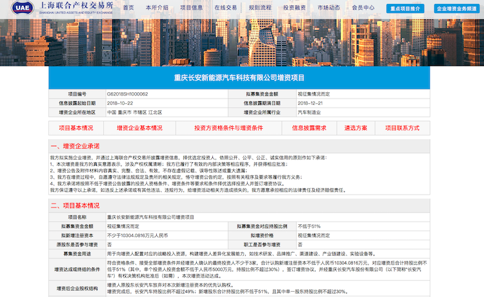The width and height of the screenshot is (484, 297).
Task: Open 投资融资 navigation item
Action: click(x=294, y=8)
